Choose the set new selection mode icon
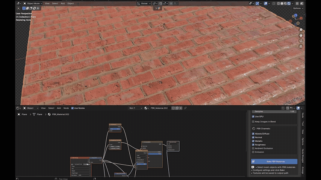321x180 pixels. [x=24, y=8]
